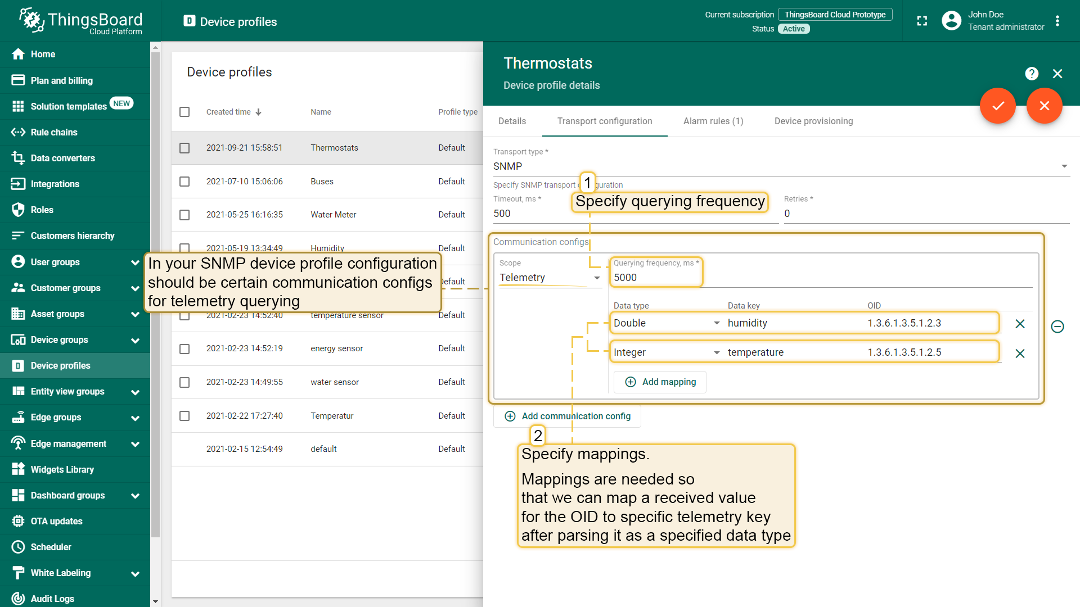Screen dimensions: 1080x607
Task: Remove communication config minus icon
Action: (x=1057, y=327)
